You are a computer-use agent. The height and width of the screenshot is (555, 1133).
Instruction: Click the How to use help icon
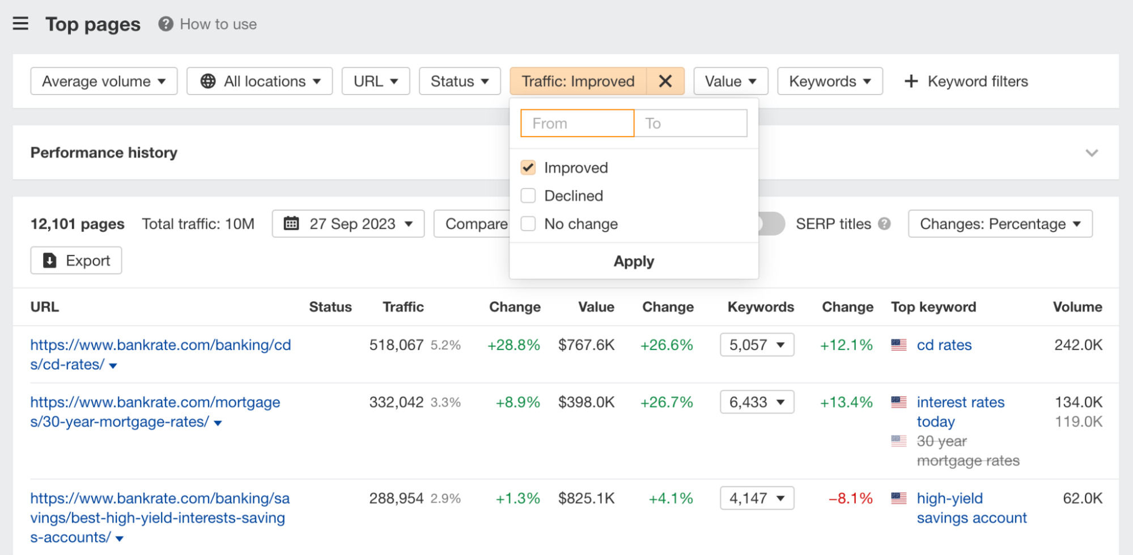point(164,24)
